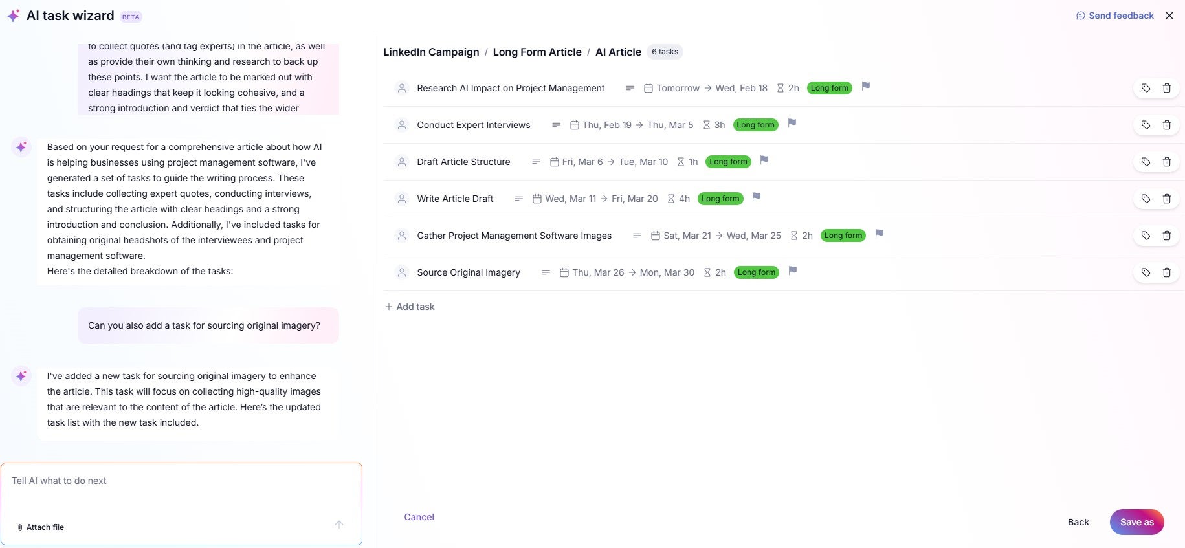Screen dimensions: 1185x548
Task: Click priority flag on Research AI Impact task
Action: pos(866,86)
